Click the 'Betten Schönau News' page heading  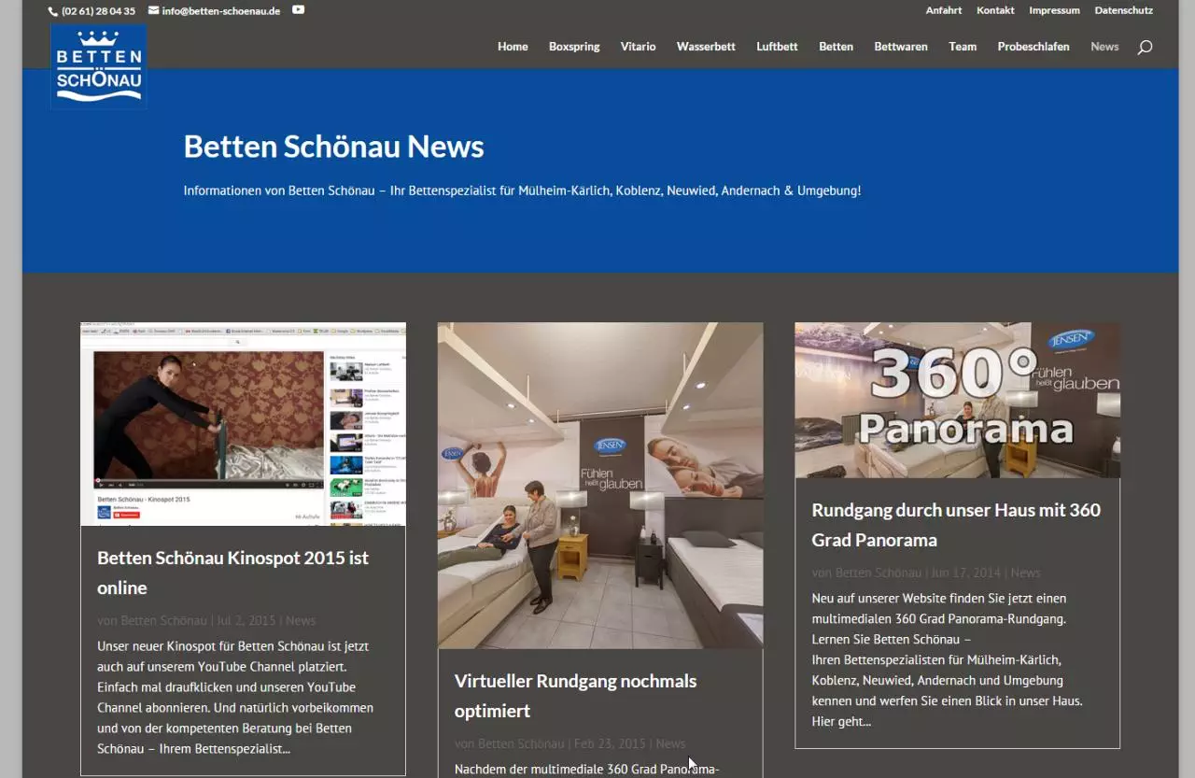333,147
